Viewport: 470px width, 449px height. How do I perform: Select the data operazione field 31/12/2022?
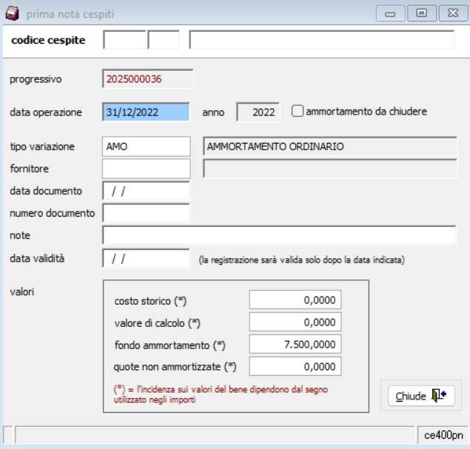pyautogui.click(x=146, y=112)
